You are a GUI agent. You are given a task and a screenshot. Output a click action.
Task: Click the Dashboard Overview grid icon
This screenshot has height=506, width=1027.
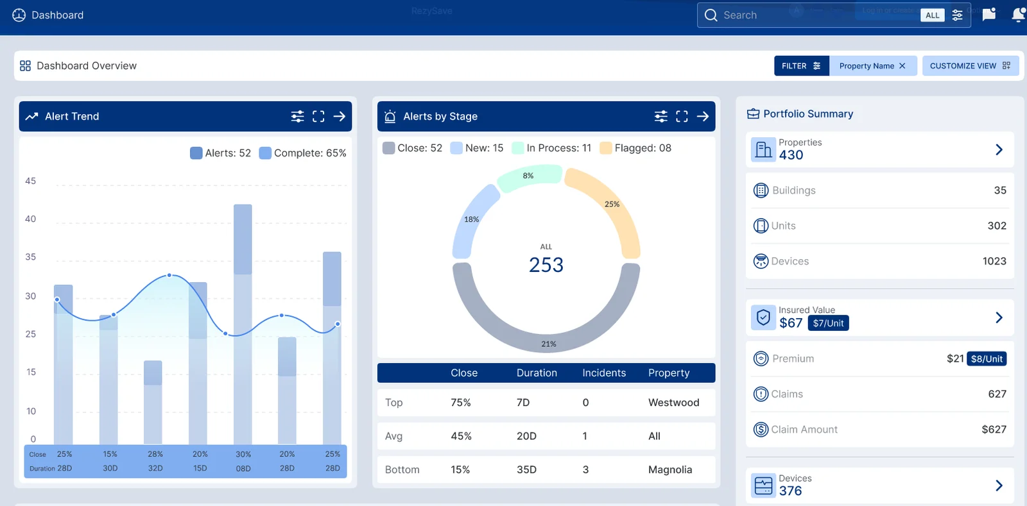tap(25, 66)
